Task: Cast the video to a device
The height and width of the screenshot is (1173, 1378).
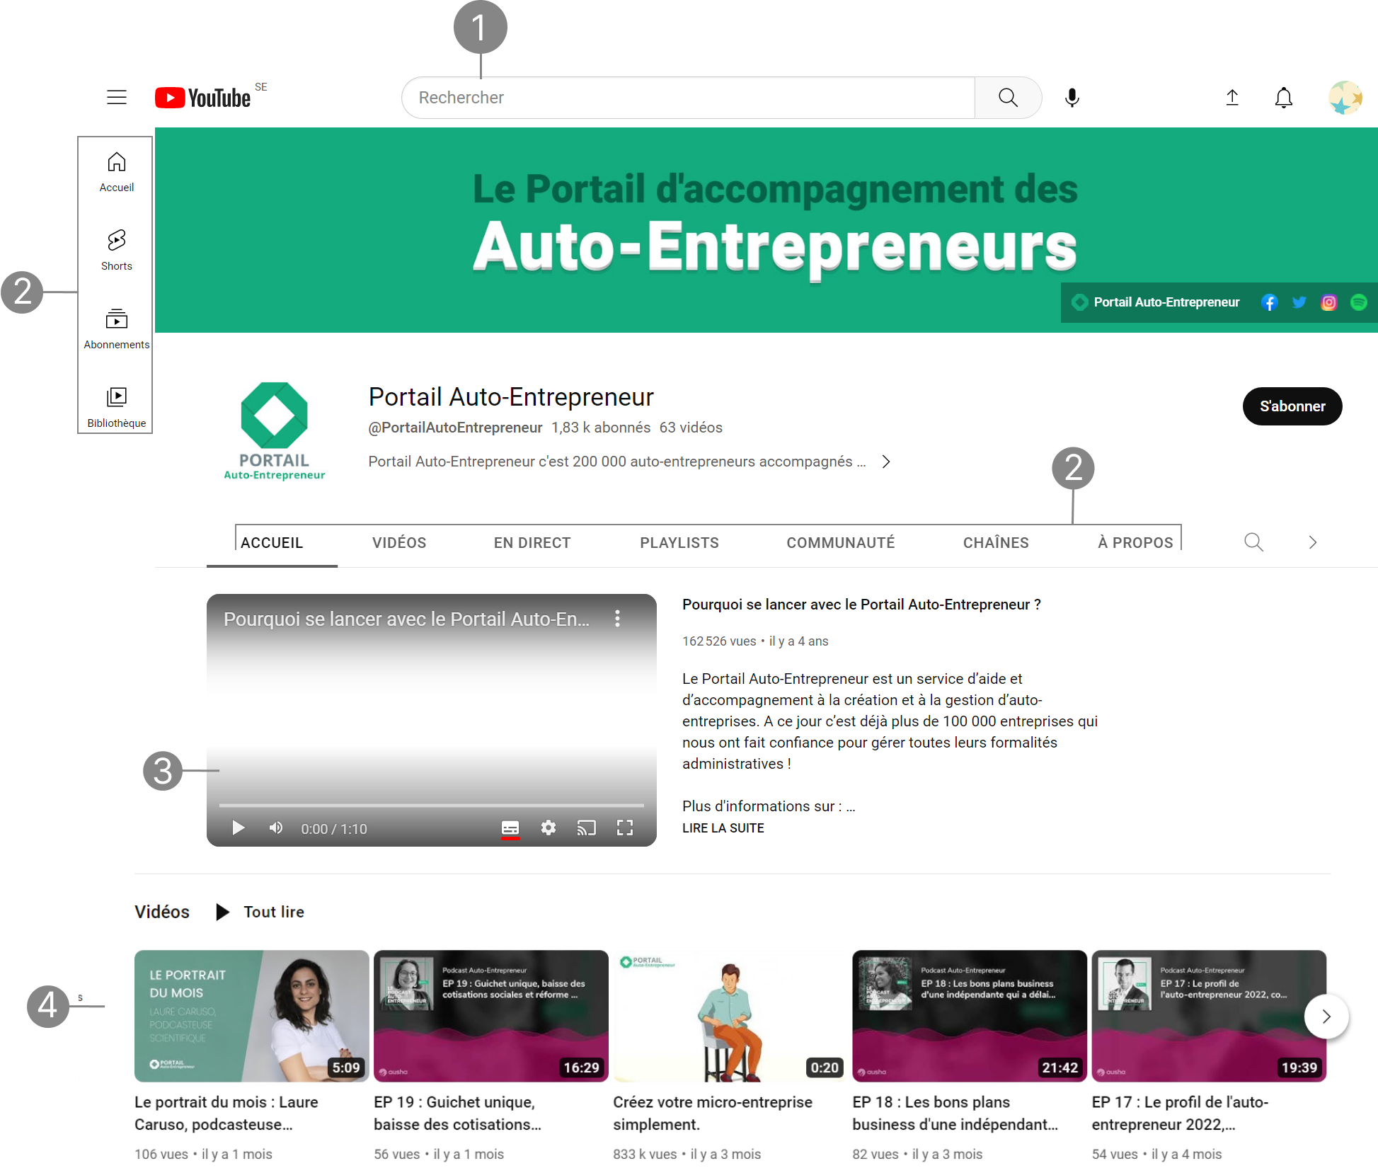Action: click(587, 828)
